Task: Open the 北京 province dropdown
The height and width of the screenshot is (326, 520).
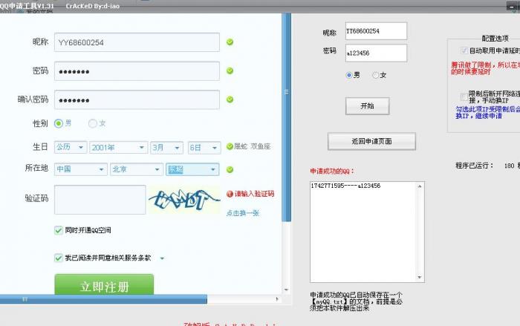Action: pyautogui.click(x=137, y=169)
